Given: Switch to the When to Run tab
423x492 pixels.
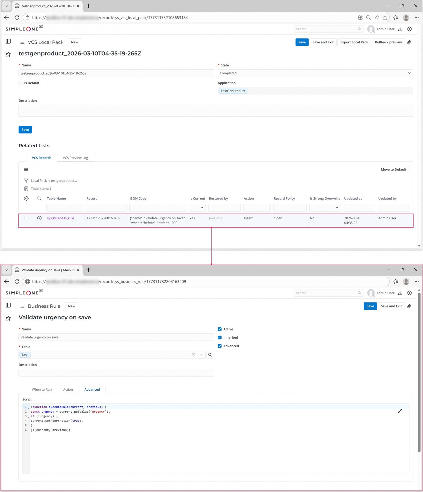Looking at the screenshot, I should [x=41, y=390].
